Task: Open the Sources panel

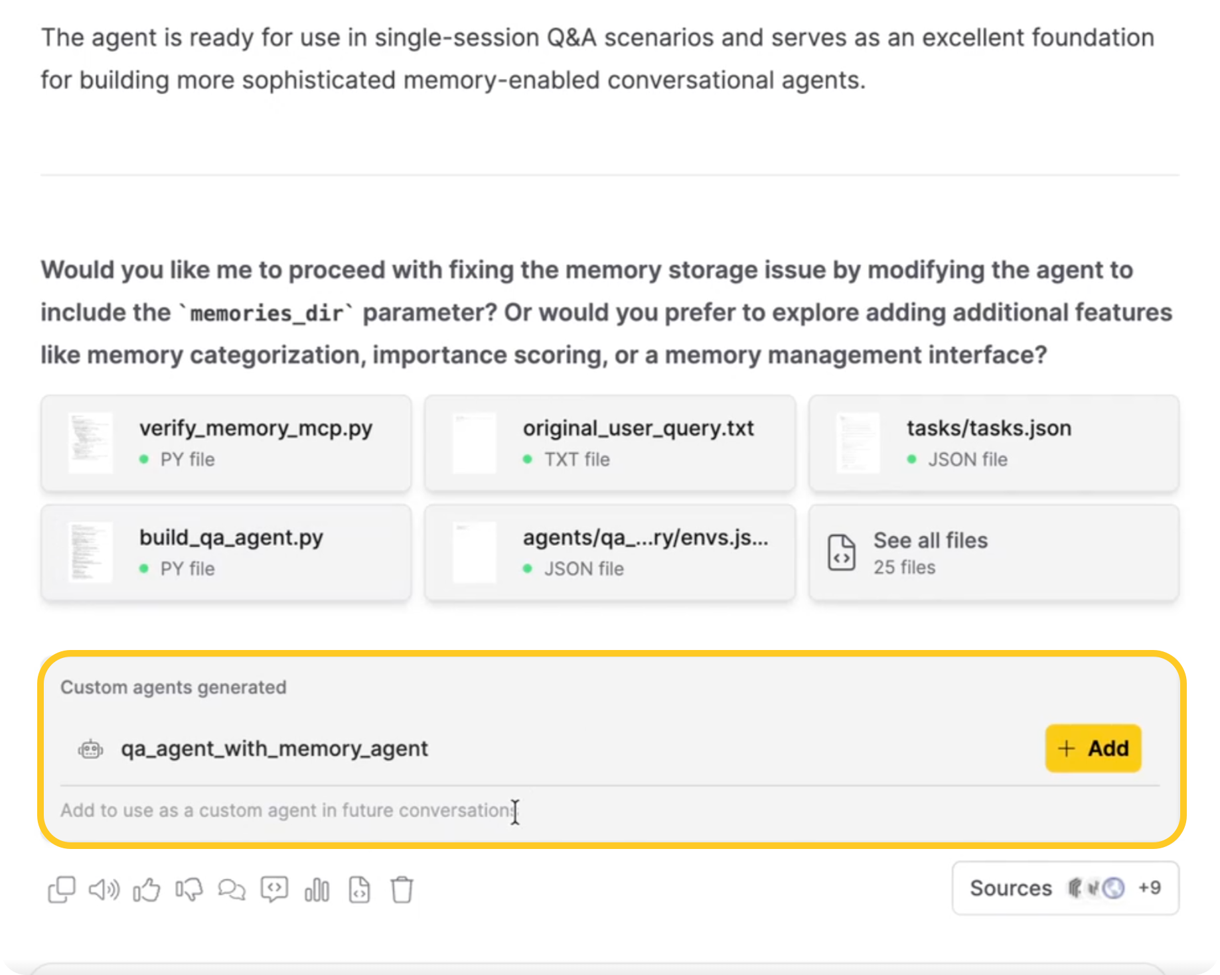Action: [1065, 887]
